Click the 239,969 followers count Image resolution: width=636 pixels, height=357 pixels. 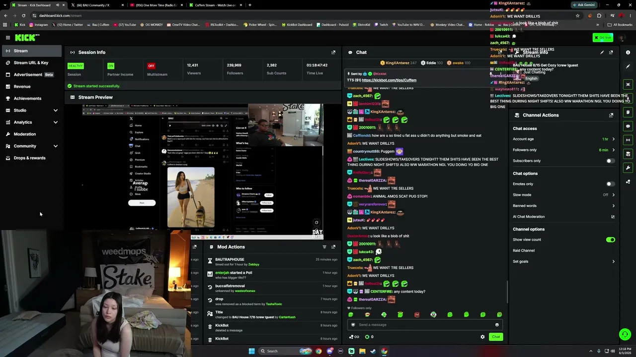[x=234, y=65]
